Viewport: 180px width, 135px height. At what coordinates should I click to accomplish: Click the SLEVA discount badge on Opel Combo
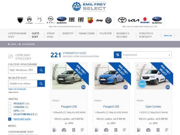point(142,84)
